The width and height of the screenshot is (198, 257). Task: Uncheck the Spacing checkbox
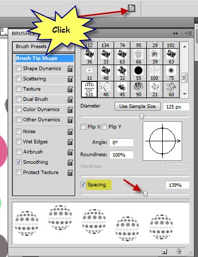83,185
